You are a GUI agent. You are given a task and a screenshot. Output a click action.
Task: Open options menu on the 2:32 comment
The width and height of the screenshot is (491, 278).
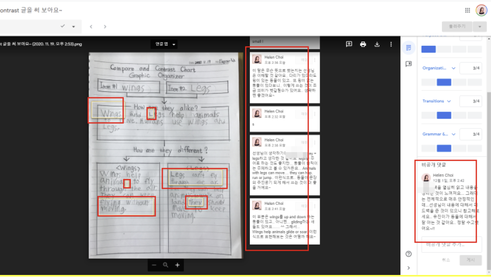tap(315, 114)
